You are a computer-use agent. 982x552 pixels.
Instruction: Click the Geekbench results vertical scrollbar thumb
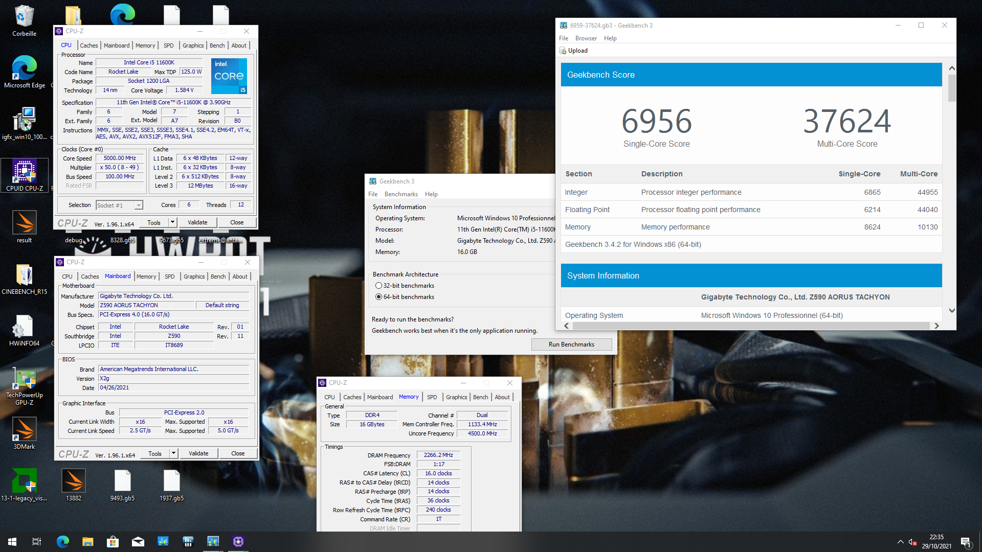coord(951,88)
